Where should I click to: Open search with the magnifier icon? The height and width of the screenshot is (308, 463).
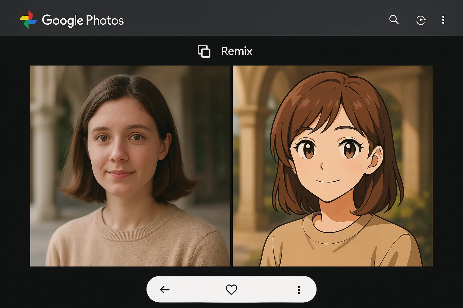click(394, 20)
